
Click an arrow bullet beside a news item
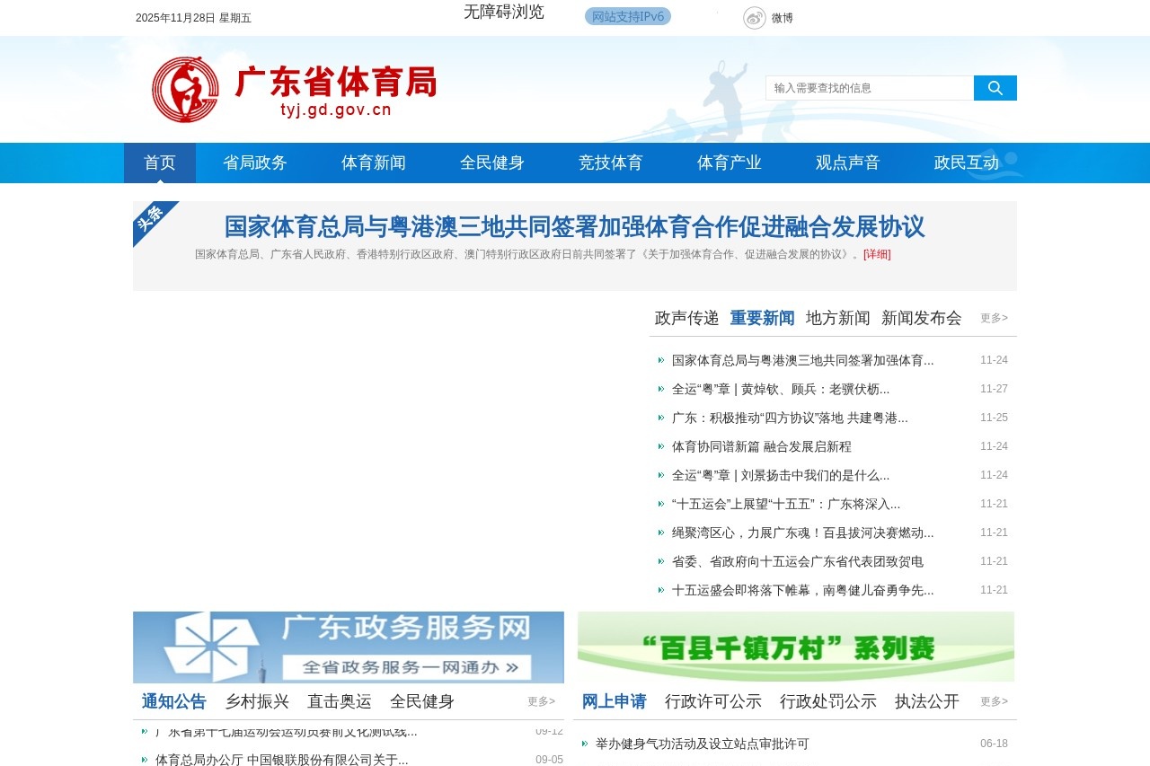[660, 361]
